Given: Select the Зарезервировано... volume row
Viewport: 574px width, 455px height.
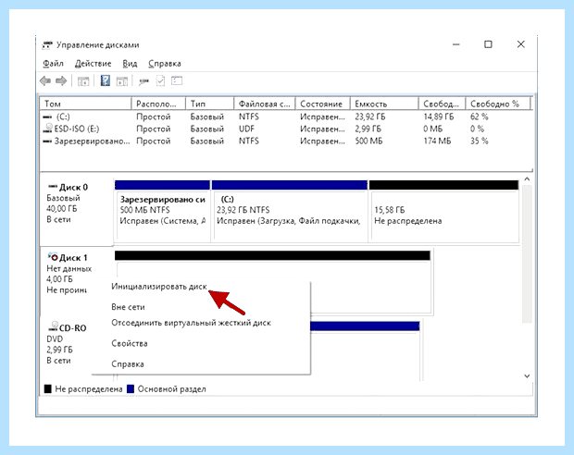Looking at the screenshot, I should tap(285, 141).
